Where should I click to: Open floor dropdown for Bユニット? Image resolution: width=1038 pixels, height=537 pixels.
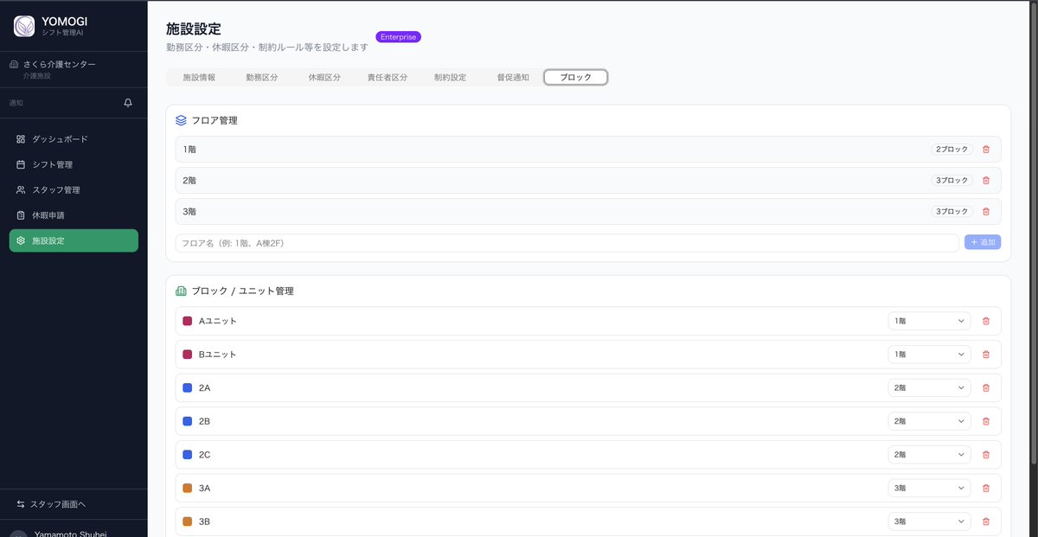point(930,355)
